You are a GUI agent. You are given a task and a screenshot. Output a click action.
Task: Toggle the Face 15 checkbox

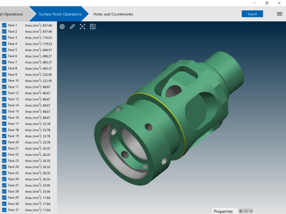pos(4,112)
